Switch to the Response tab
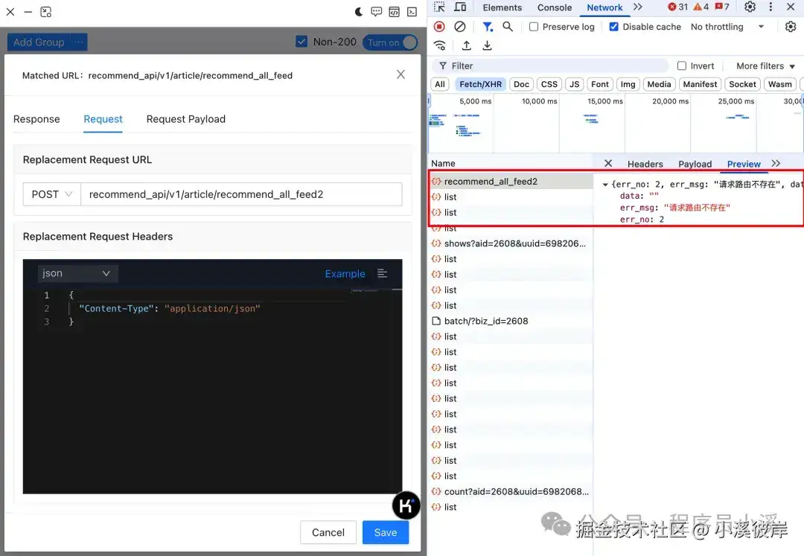This screenshot has height=556, width=804. click(36, 119)
